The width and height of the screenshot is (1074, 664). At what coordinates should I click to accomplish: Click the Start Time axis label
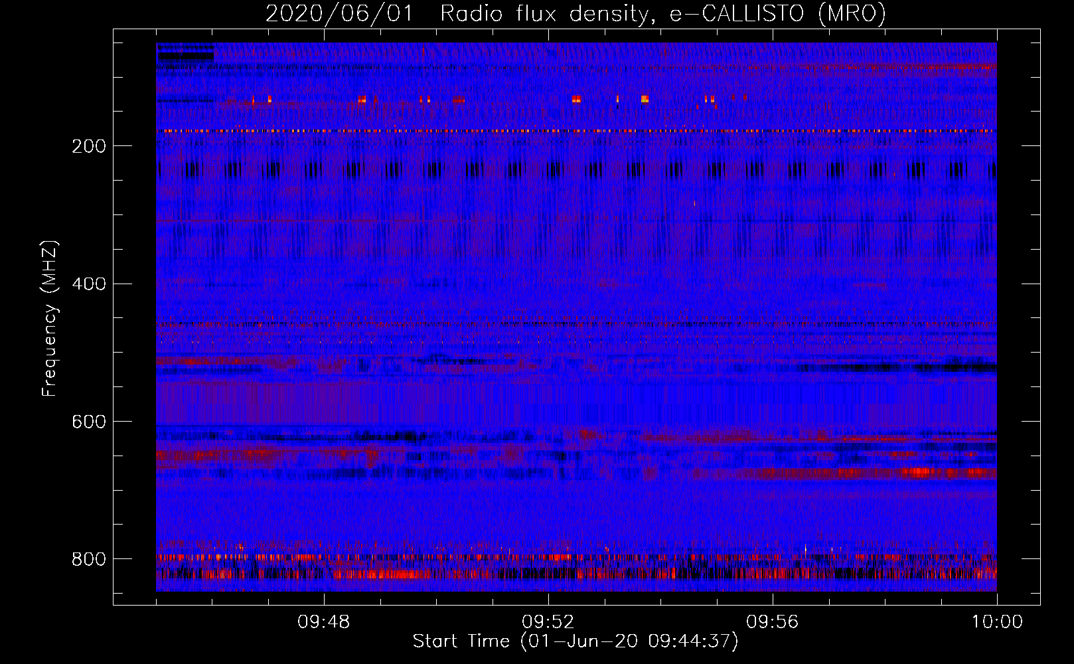(x=575, y=641)
